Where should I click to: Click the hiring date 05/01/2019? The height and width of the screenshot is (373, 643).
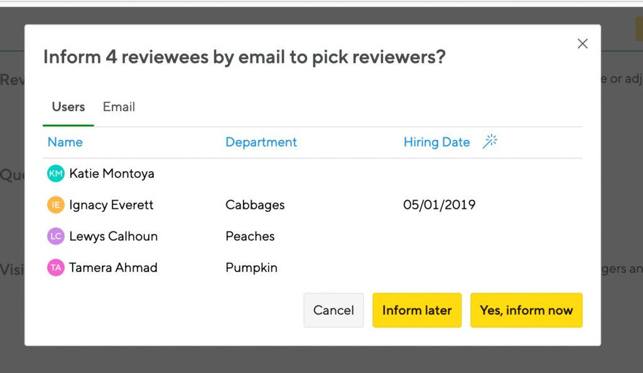439,205
